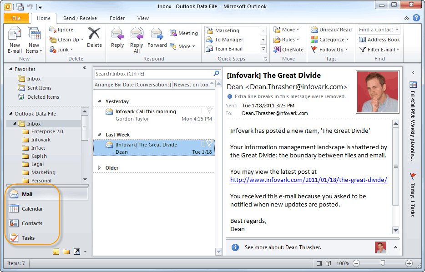Forward the selected message
425x272 pixels.
[157, 38]
